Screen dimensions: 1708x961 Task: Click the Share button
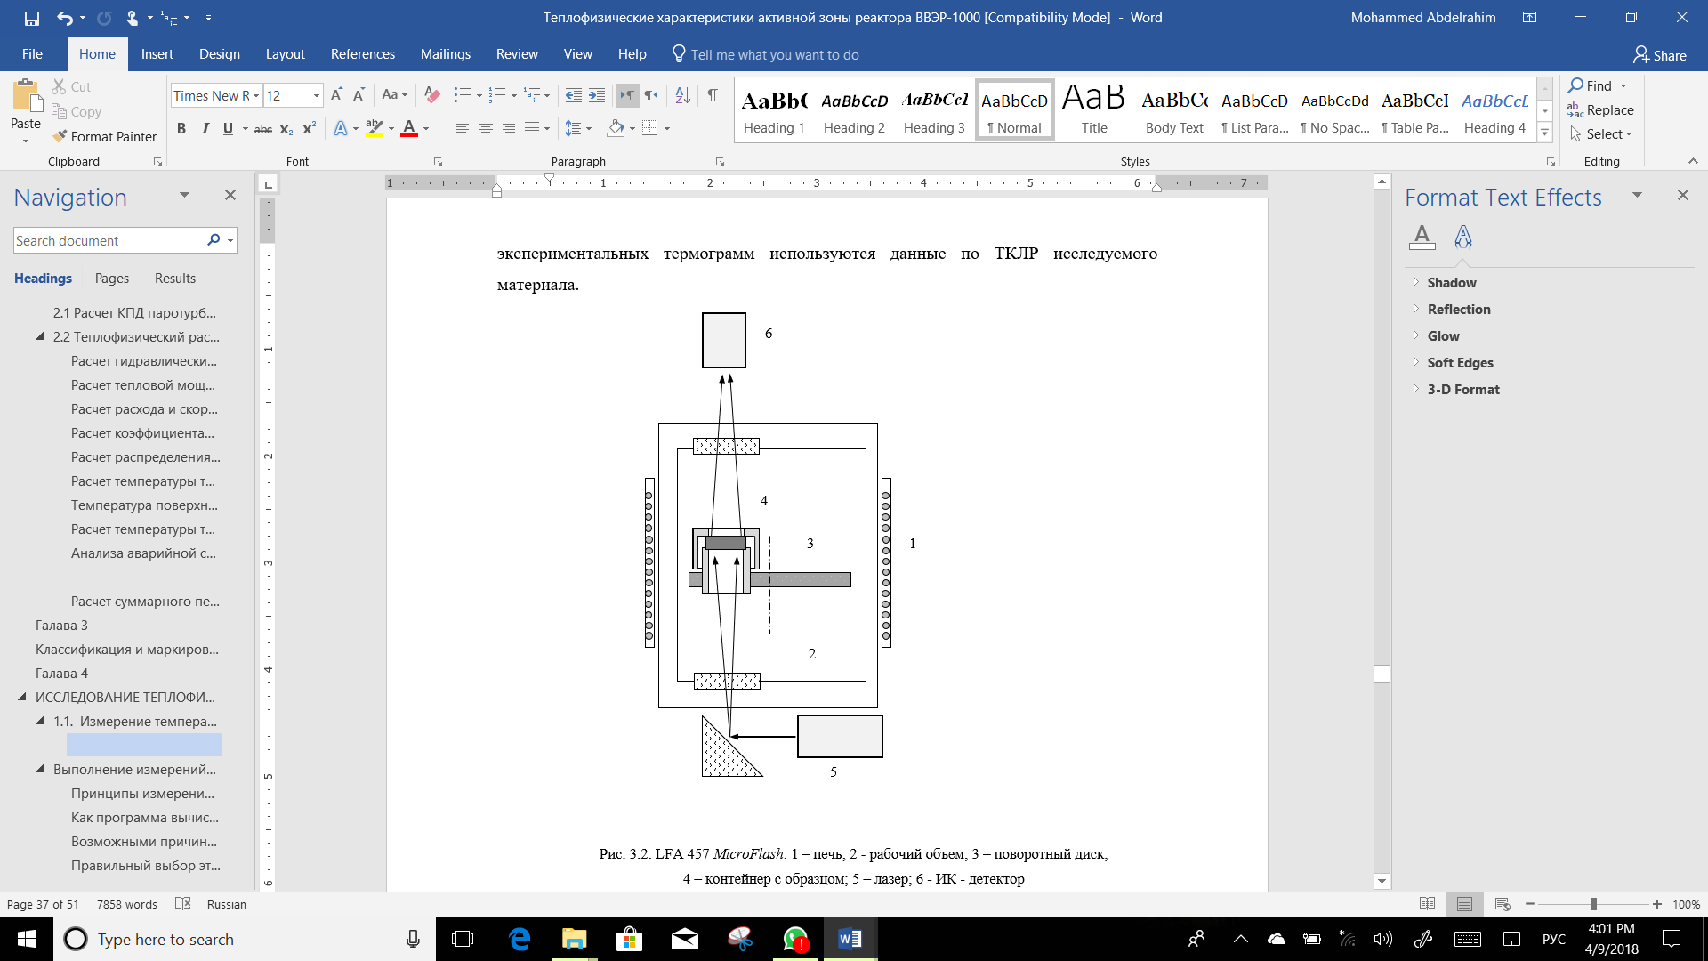click(x=1660, y=55)
